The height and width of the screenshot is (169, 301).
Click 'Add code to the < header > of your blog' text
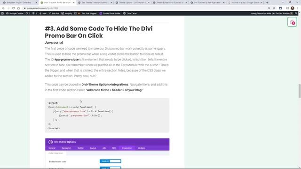tap(114, 90)
